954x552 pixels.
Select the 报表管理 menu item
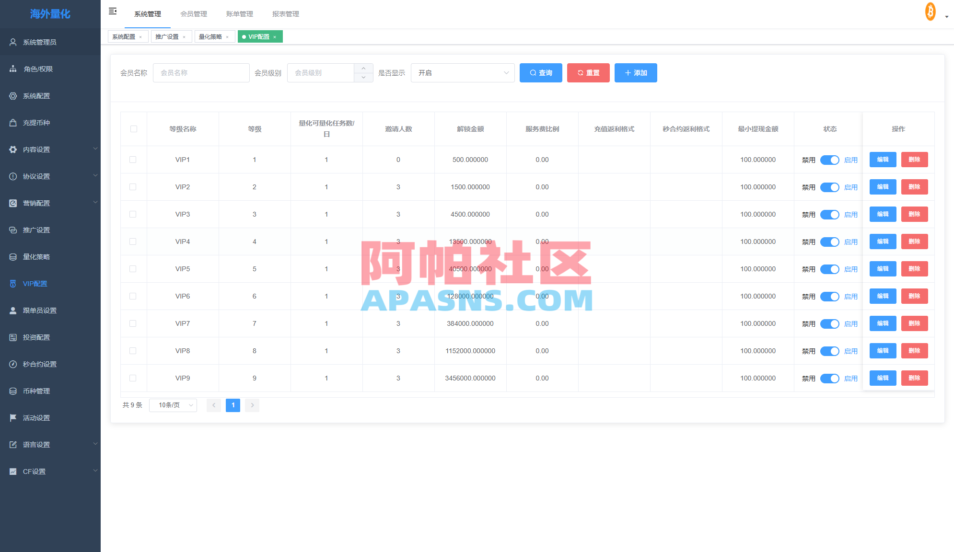286,14
